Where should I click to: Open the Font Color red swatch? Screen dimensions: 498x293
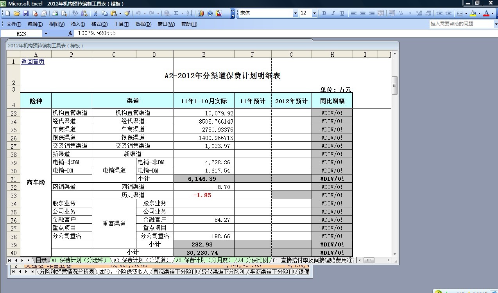point(486,13)
